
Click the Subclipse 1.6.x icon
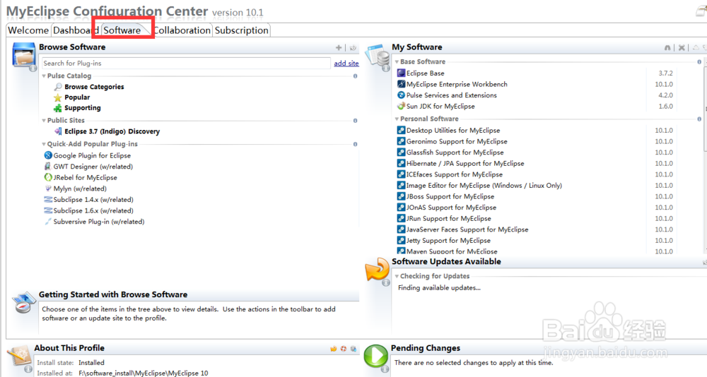[48, 210]
